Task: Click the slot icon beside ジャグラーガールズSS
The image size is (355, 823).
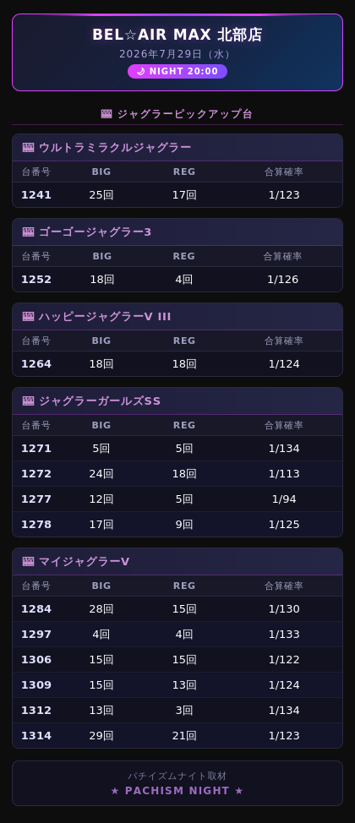Action: 29,401
